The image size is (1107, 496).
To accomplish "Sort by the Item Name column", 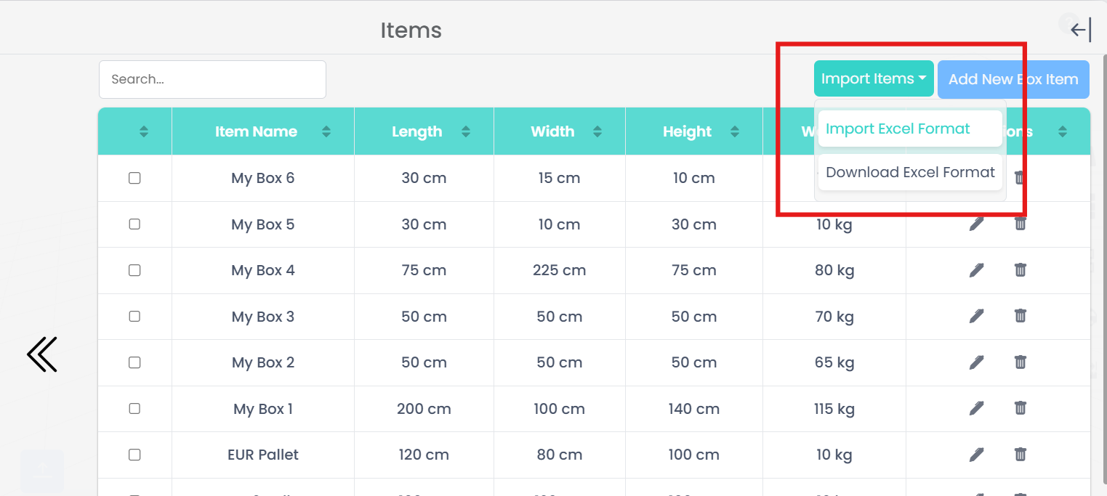I will click(x=326, y=131).
